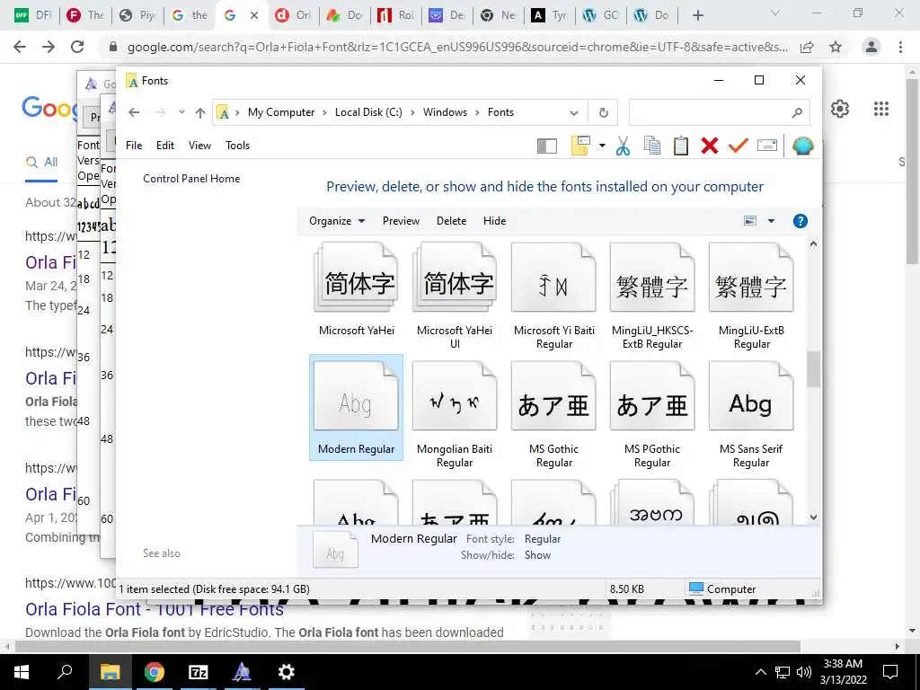Open folder options icon dropdown arrow
Image resolution: width=920 pixels, height=690 pixels.
(x=602, y=146)
